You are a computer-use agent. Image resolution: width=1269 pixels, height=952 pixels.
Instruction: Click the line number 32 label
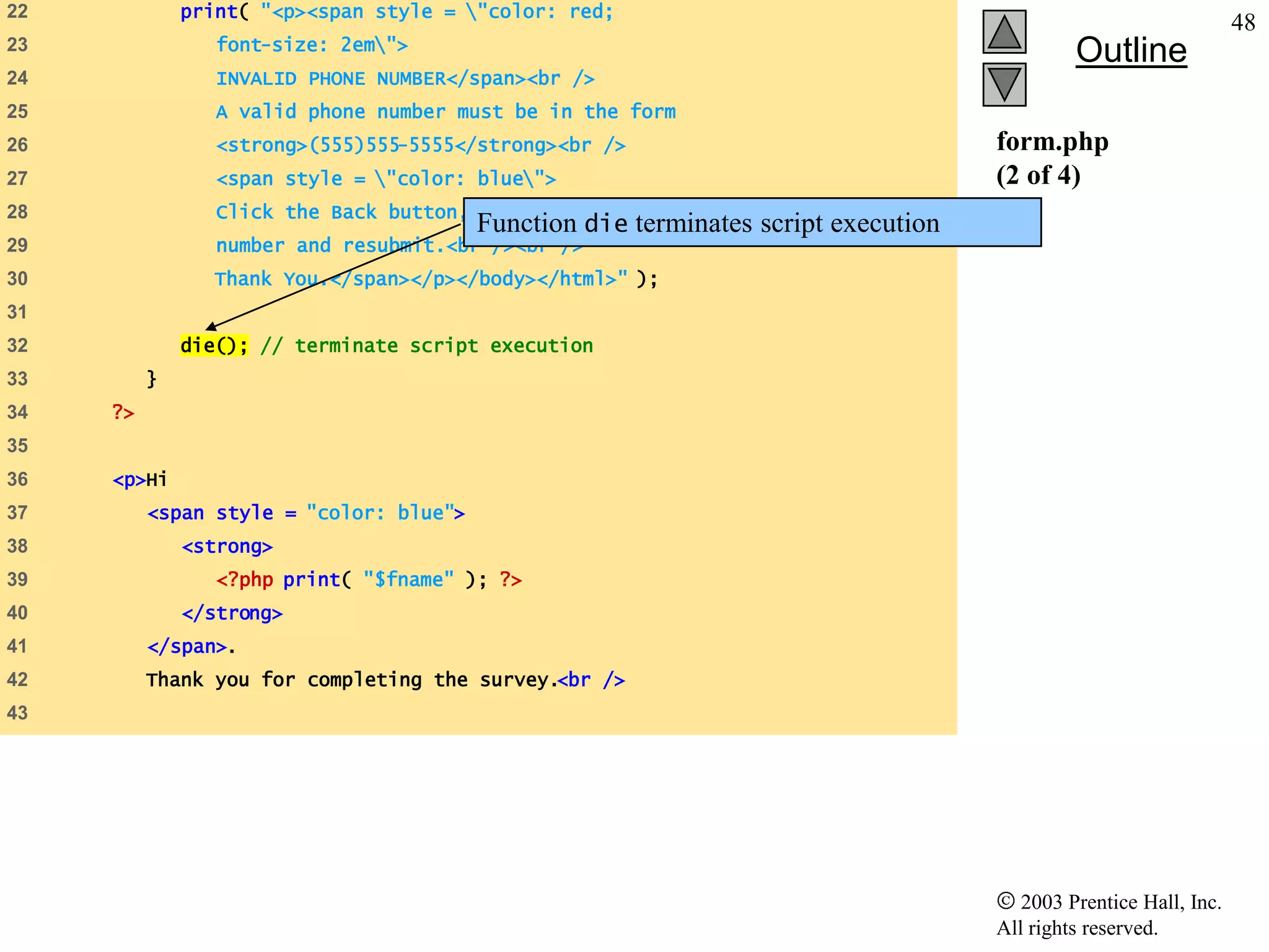tap(17, 345)
